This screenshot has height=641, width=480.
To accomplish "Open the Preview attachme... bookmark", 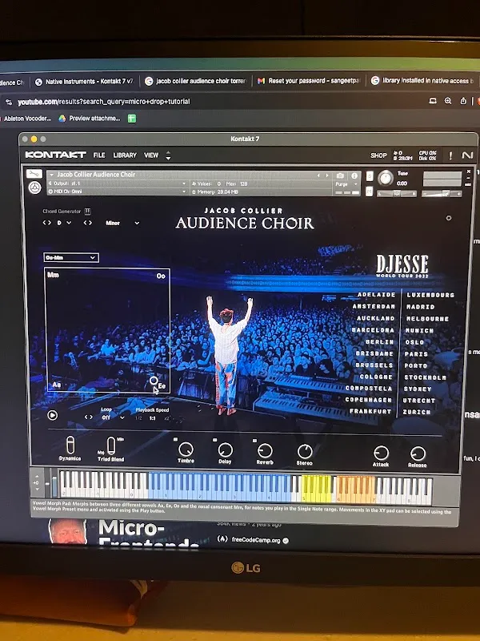I will coord(90,119).
